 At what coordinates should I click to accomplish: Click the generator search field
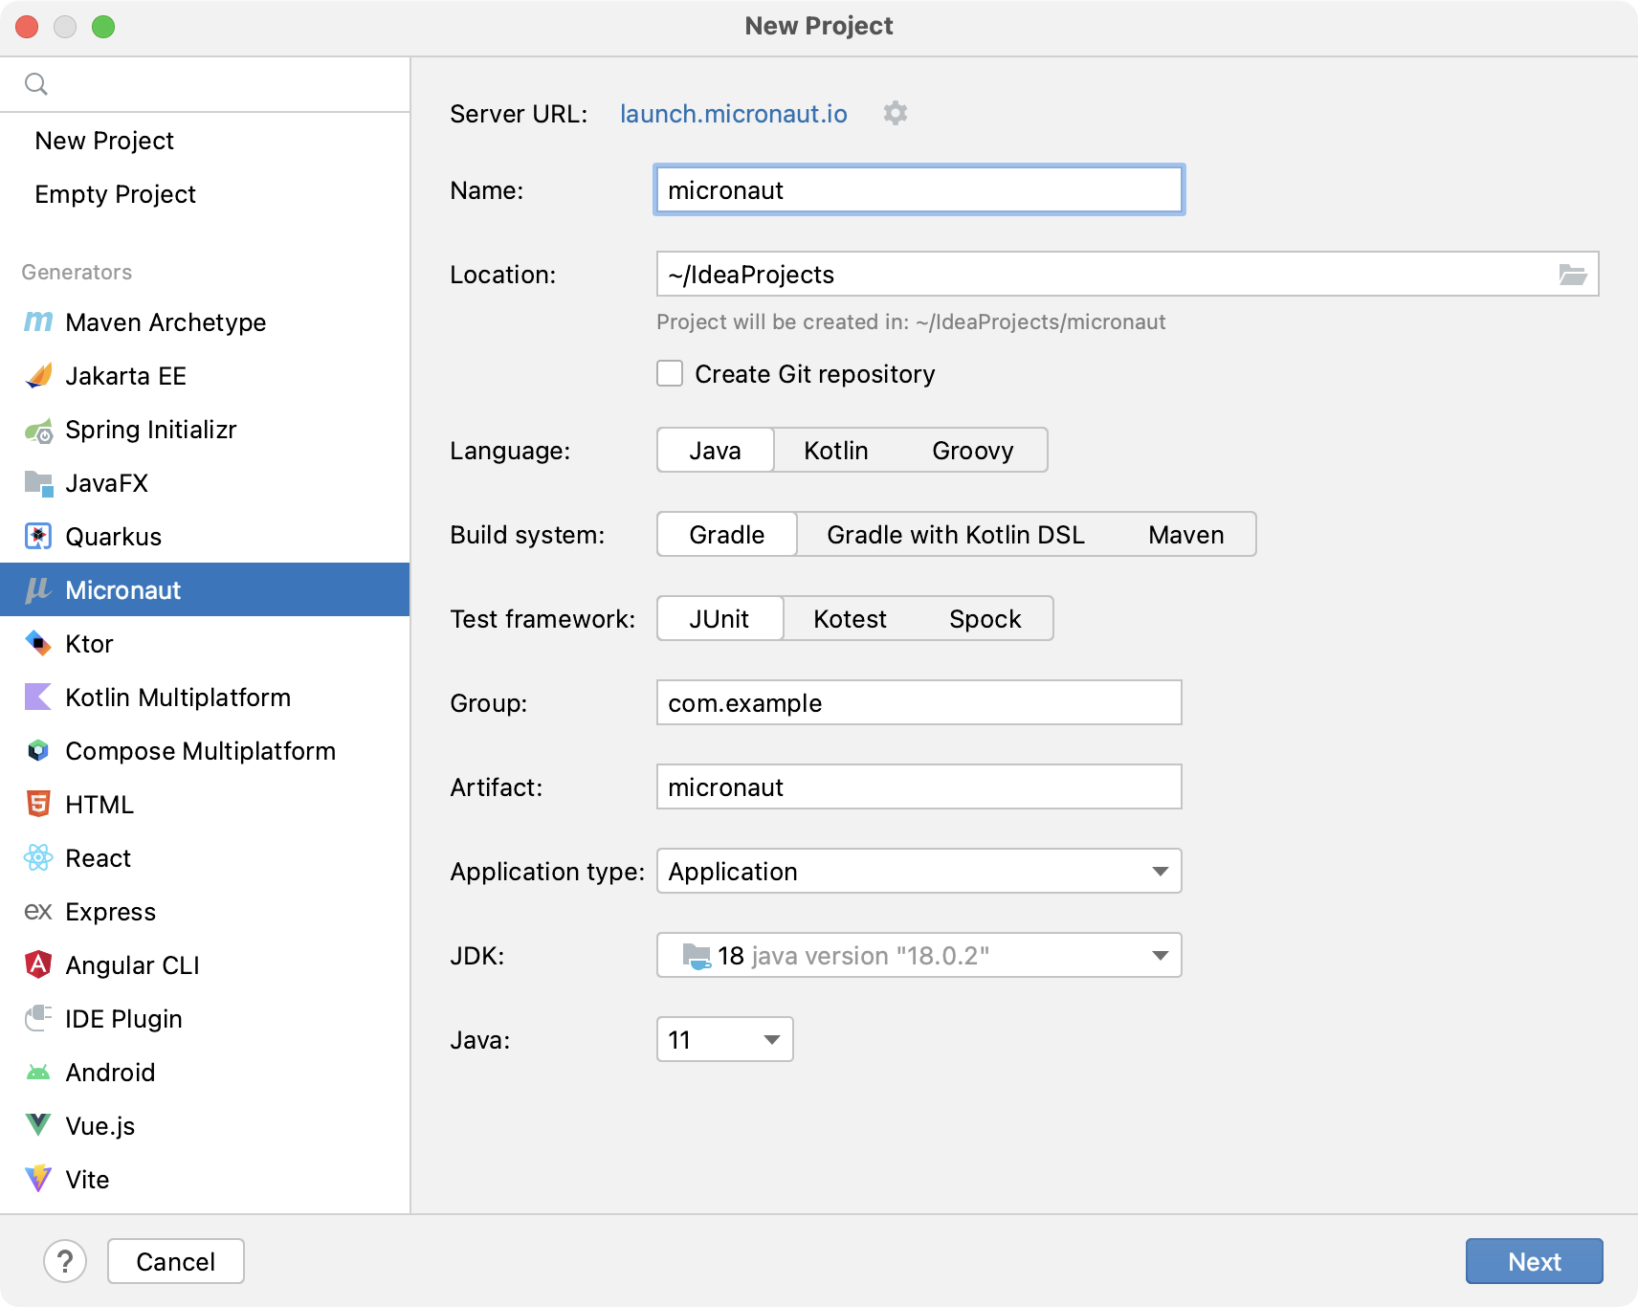click(x=205, y=84)
